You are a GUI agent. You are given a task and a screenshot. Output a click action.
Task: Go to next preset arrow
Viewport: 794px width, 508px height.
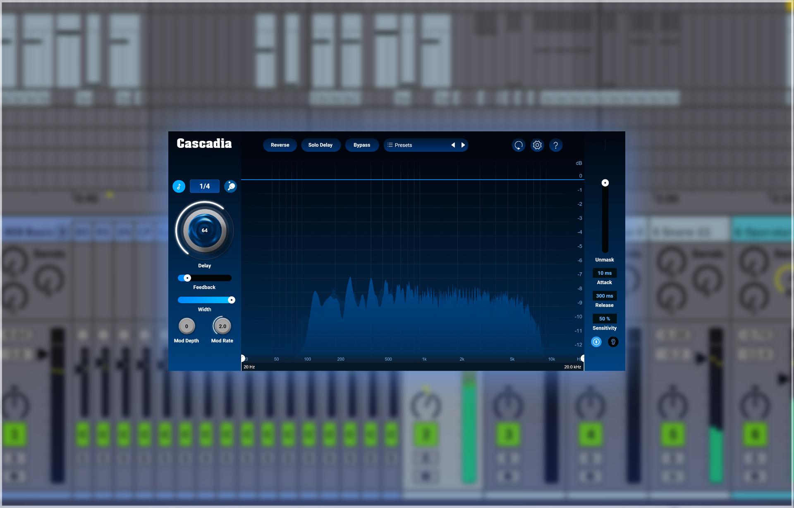tap(463, 145)
